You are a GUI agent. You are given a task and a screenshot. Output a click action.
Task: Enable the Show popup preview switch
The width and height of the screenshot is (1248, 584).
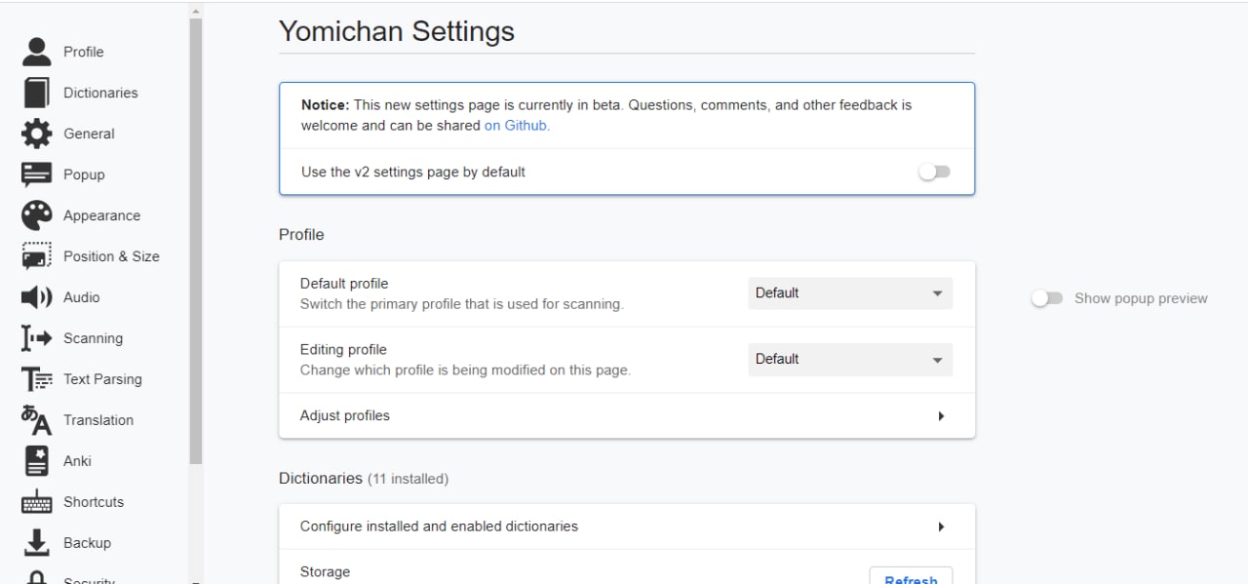pyautogui.click(x=1047, y=298)
